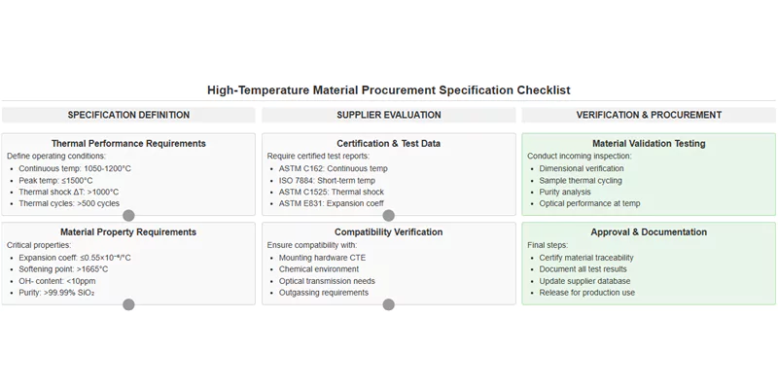This screenshot has width=778, height=389.
Task: Click the gray connector dot below Material Property Requirements
Action: (x=128, y=304)
